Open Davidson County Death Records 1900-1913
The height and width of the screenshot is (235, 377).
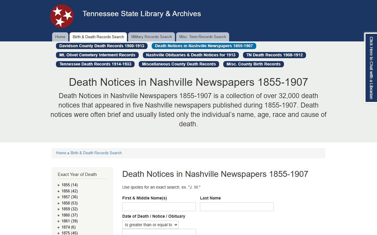102,46
